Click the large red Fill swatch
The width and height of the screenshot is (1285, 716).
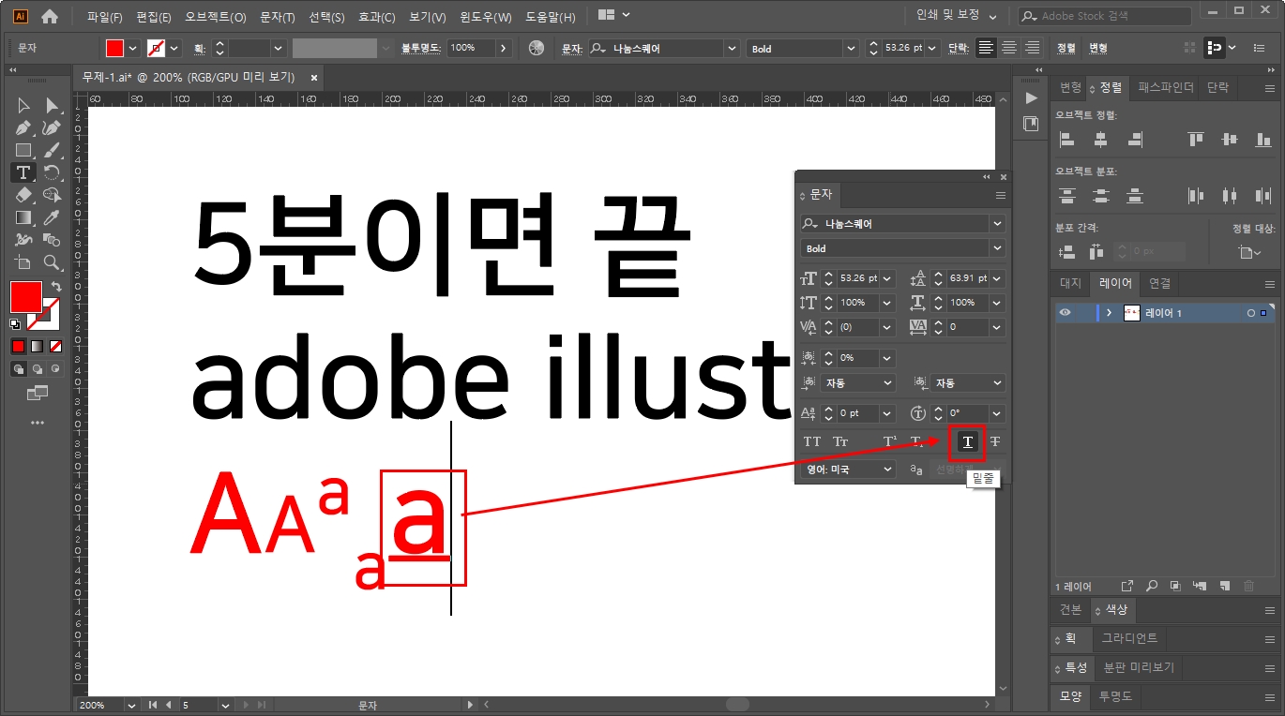coord(25,297)
